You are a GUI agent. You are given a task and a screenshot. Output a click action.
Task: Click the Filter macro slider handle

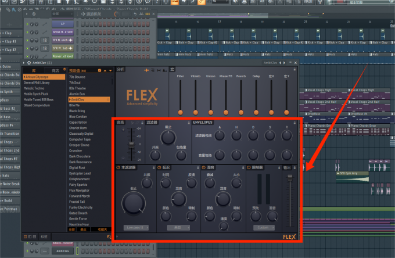pos(181,112)
